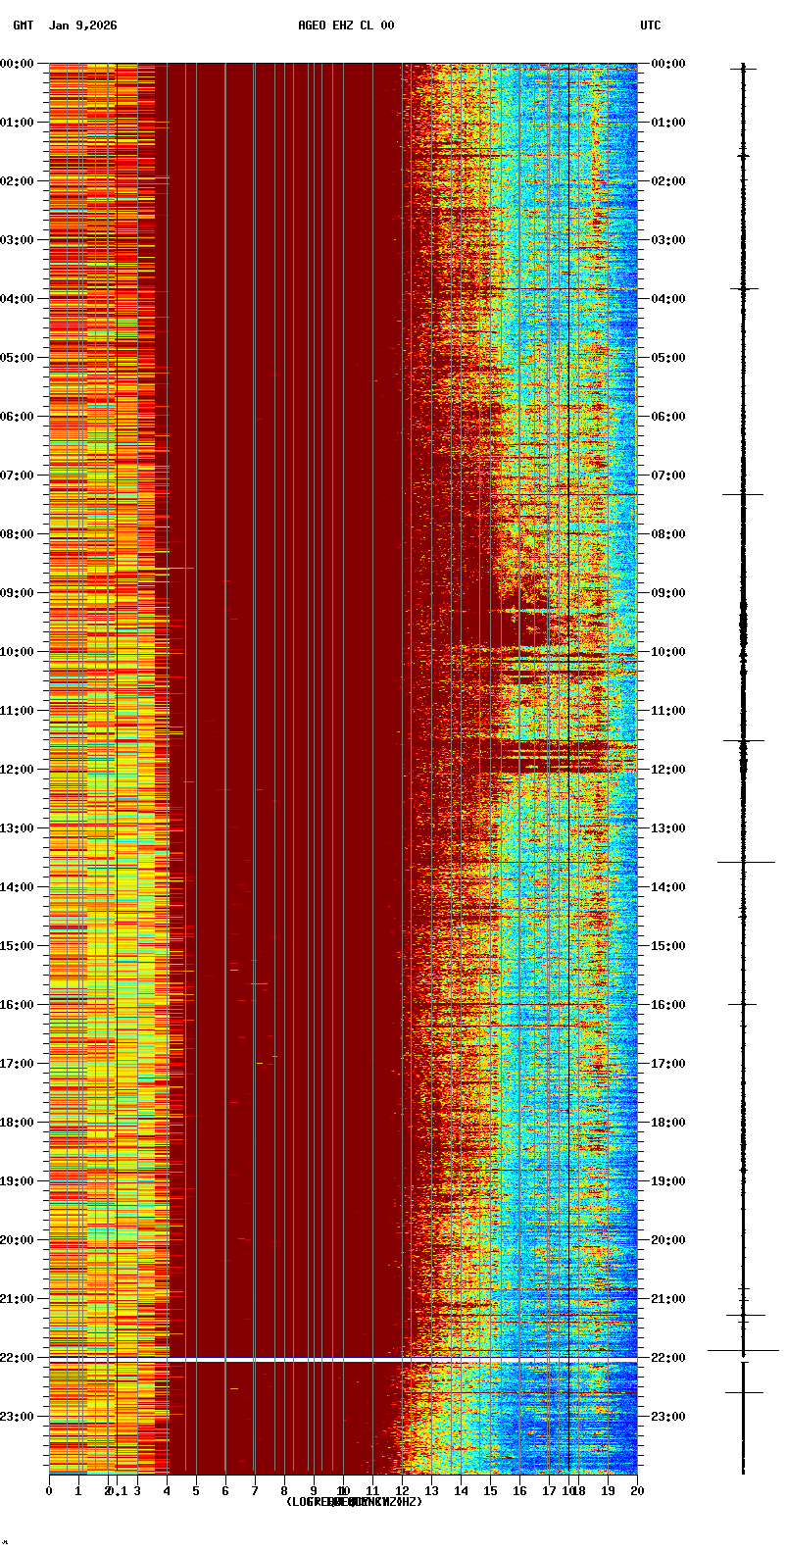Screen dimensions: 786x1553
Task: Select the 20:00 label on the left axis
Action: 18,1240
